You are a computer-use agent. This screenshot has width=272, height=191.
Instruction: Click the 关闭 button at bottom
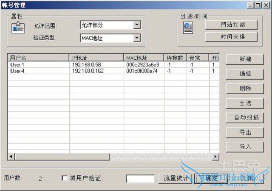[247, 178]
